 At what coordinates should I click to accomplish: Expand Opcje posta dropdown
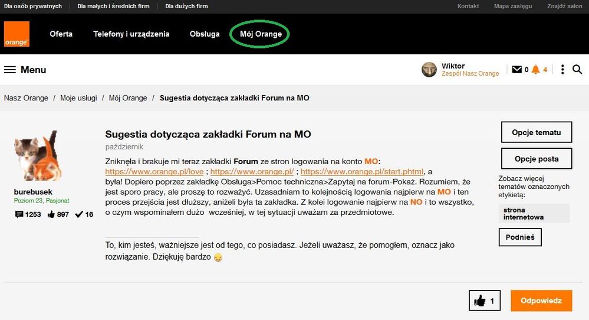tap(537, 158)
